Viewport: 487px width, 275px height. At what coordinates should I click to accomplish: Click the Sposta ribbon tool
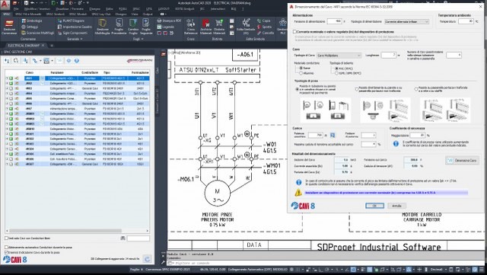[x=264, y=27]
